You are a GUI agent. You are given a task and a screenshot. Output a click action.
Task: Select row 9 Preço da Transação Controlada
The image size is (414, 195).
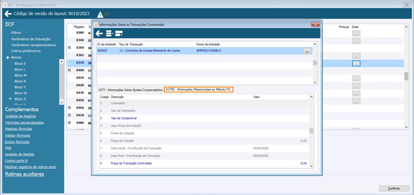(204, 163)
